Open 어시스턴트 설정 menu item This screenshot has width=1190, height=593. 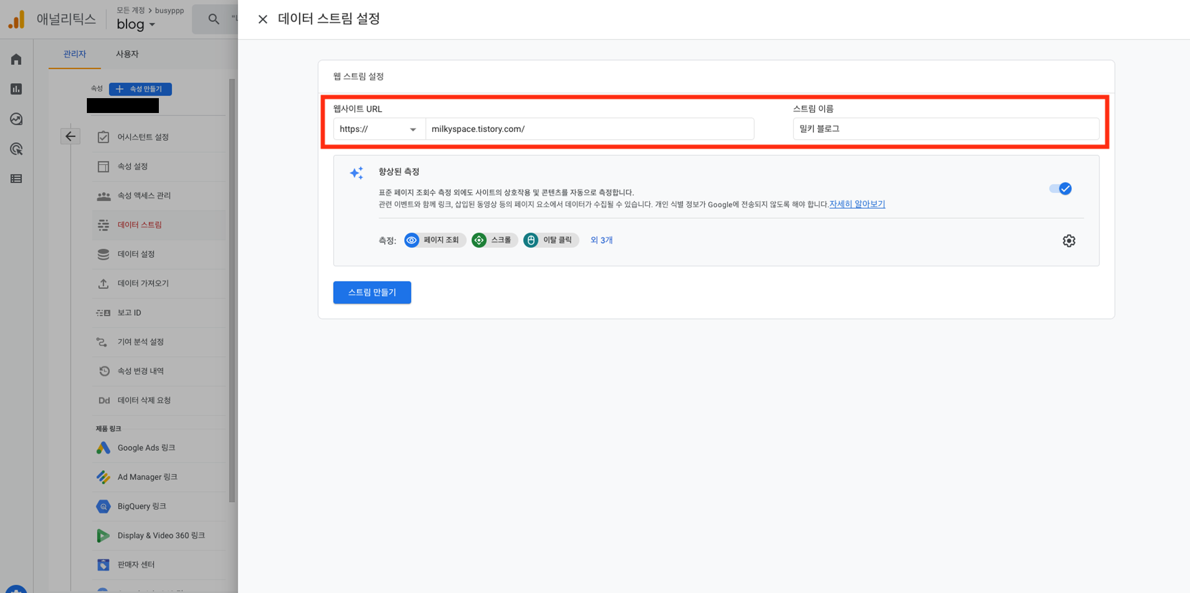click(x=159, y=137)
